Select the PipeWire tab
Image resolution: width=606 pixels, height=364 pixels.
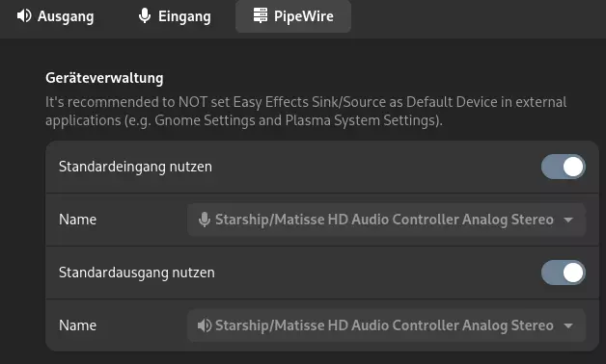pyautogui.click(x=293, y=16)
